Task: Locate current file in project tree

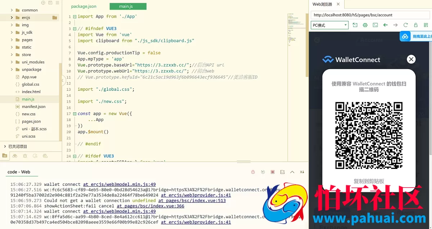Action: [43, 3]
